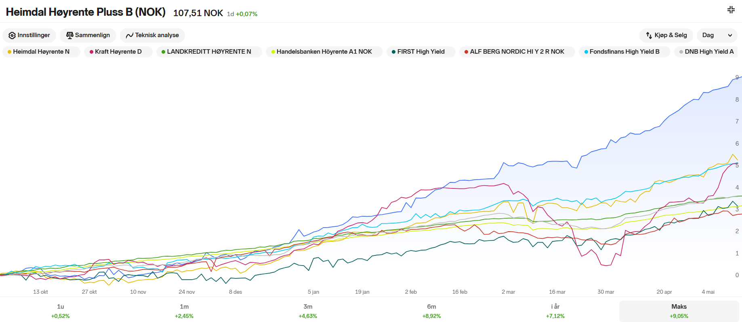This screenshot has width=742, height=322.
Task: Click the +0,52% return under 1u
Action: 61,316
